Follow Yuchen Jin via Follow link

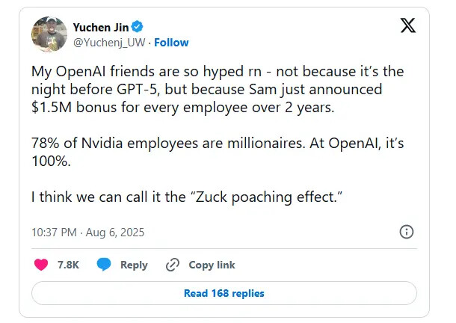coord(171,43)
